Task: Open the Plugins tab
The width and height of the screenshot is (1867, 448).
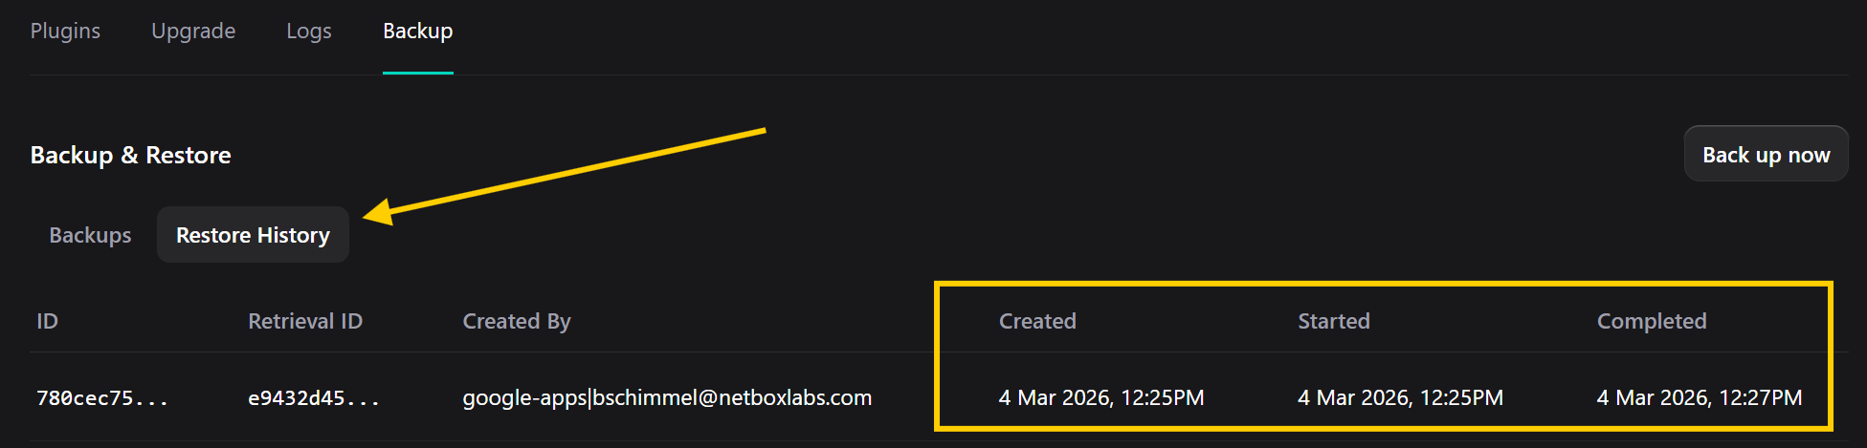Action: (65, 31)
